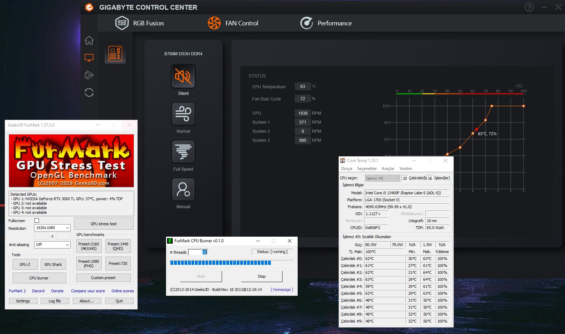Run the Preset:1440 (QHD) benchmark
Image resolution: width=565 pixels, height=334 pixels.
coord(118,246)
